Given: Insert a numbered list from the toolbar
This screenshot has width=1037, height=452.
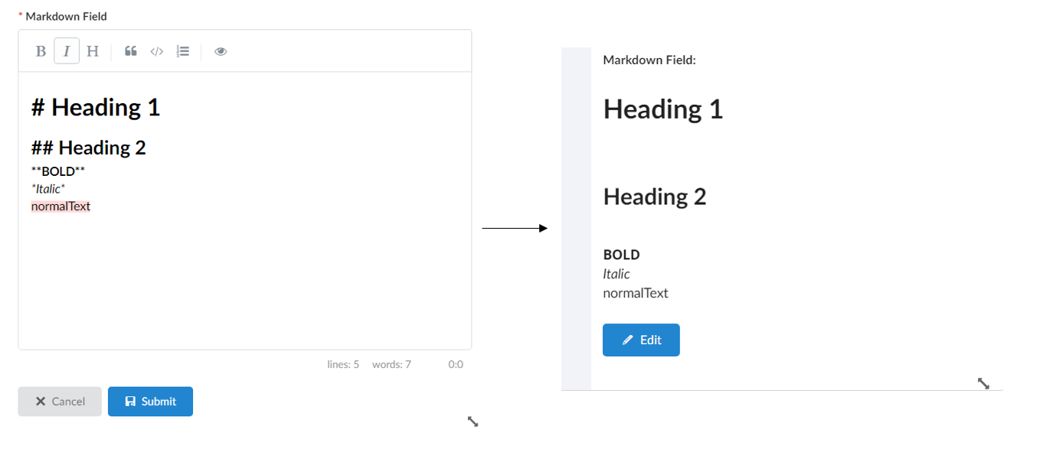Looking at the screenshot, I should point(182,51).
